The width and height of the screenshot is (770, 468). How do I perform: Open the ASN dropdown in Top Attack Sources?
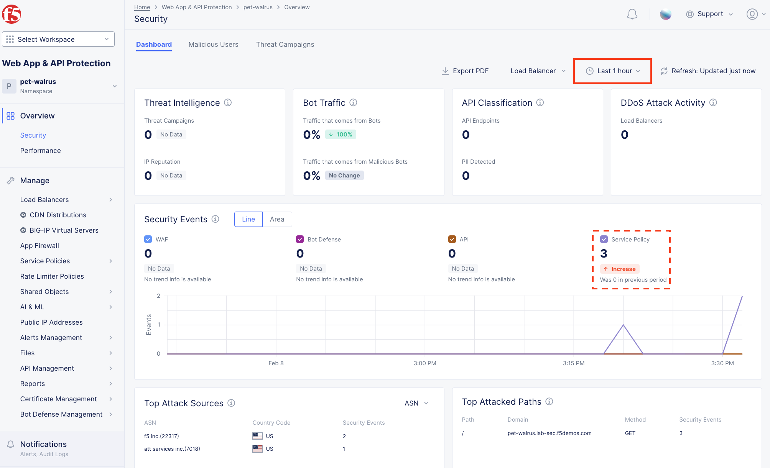416,403
